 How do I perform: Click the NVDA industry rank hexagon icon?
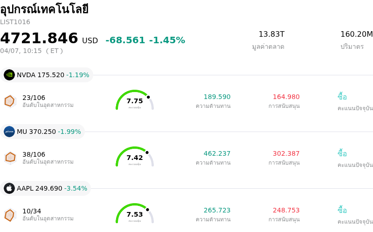click(10, 101)
